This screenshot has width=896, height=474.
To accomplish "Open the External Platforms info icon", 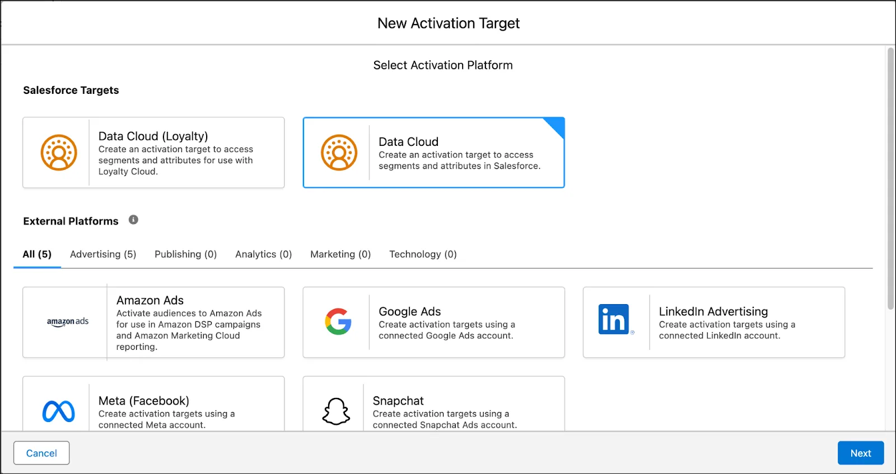I will [x=133, y=220].
